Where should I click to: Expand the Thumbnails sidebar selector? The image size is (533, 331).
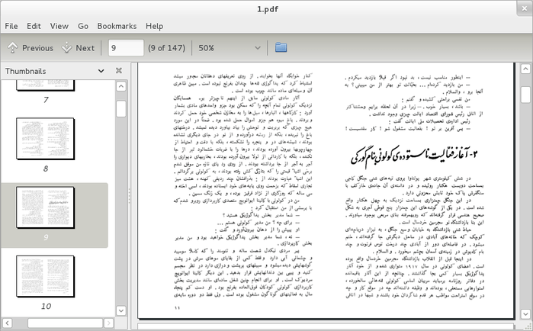pyautogui.click(x=101, y=71)
